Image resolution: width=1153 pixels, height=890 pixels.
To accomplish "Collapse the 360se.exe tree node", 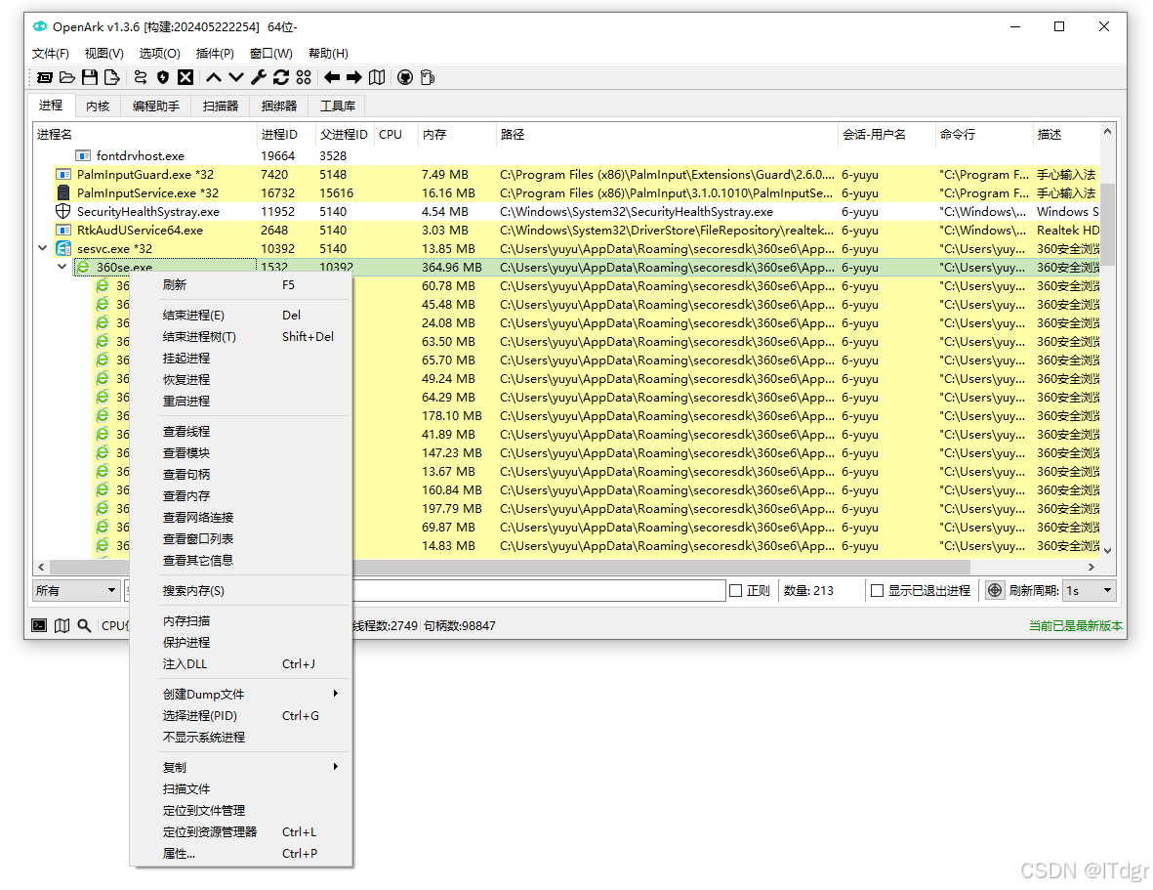I will tap(62, 267).
